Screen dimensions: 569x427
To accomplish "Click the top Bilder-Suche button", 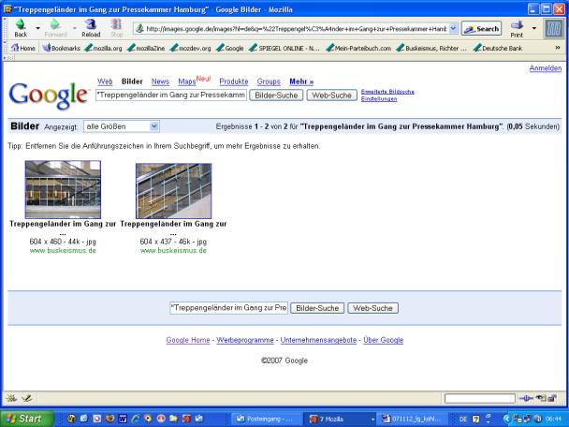I will click(x=276, y=96).
